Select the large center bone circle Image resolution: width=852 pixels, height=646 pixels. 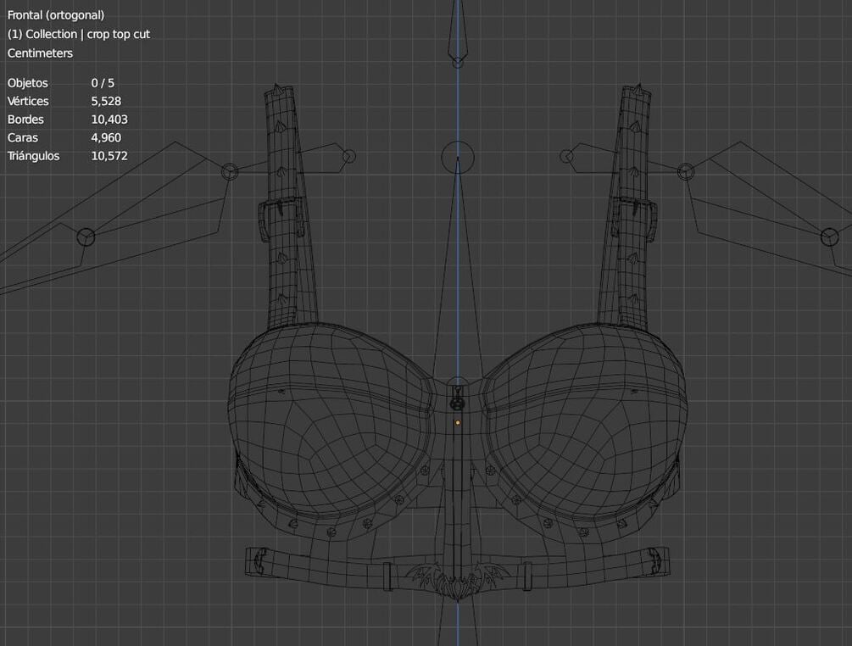458,157
